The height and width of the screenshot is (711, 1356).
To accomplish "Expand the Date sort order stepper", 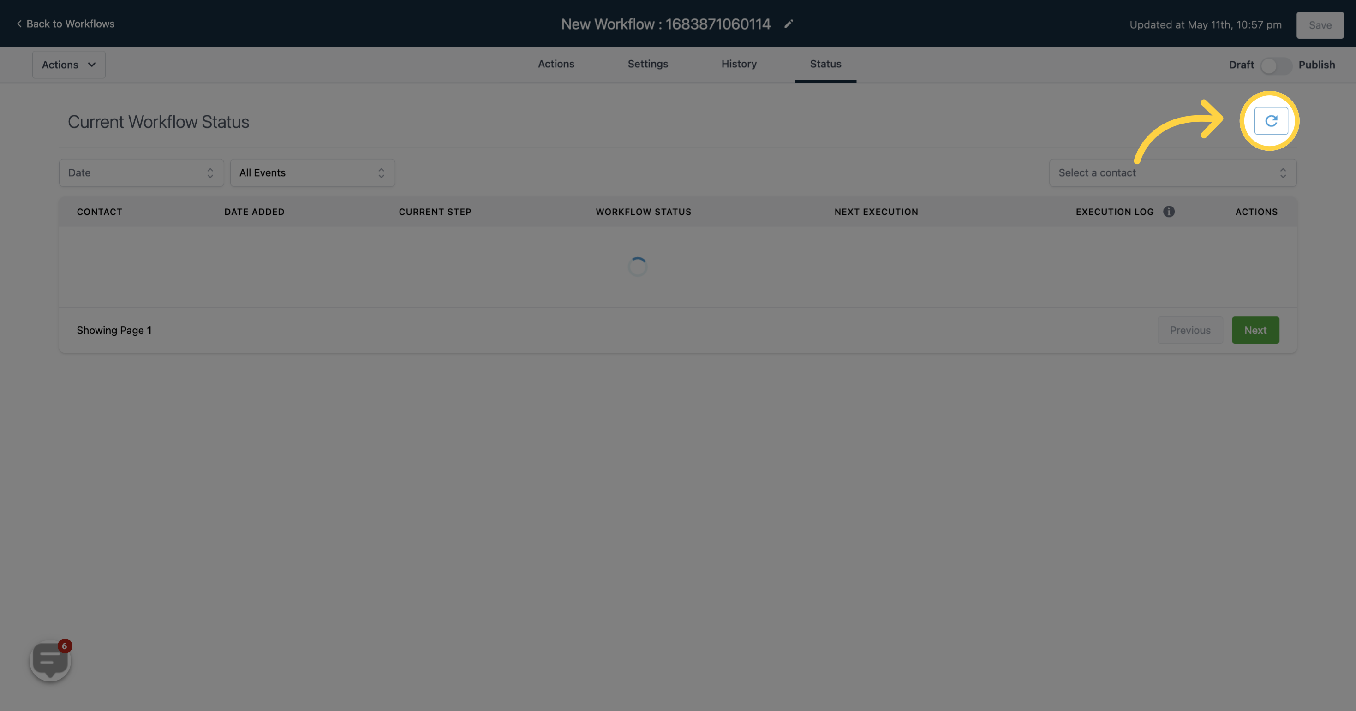I will [x=210, y=172].
